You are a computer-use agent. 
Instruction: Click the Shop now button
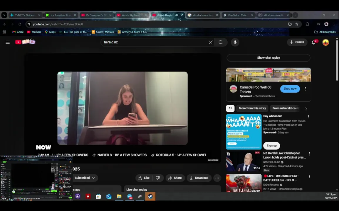point(290,89)
